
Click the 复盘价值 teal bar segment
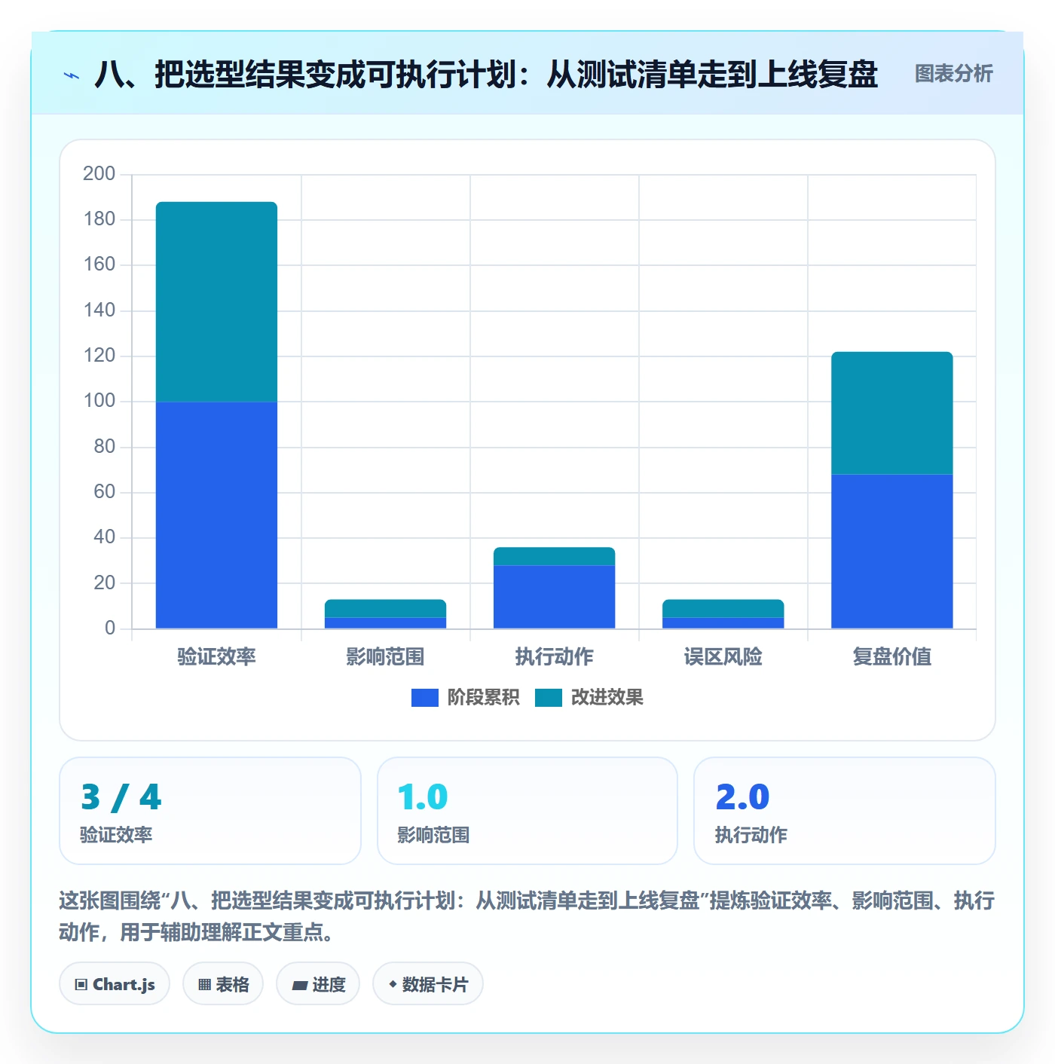pyautogui.click(x=891, y=413)
